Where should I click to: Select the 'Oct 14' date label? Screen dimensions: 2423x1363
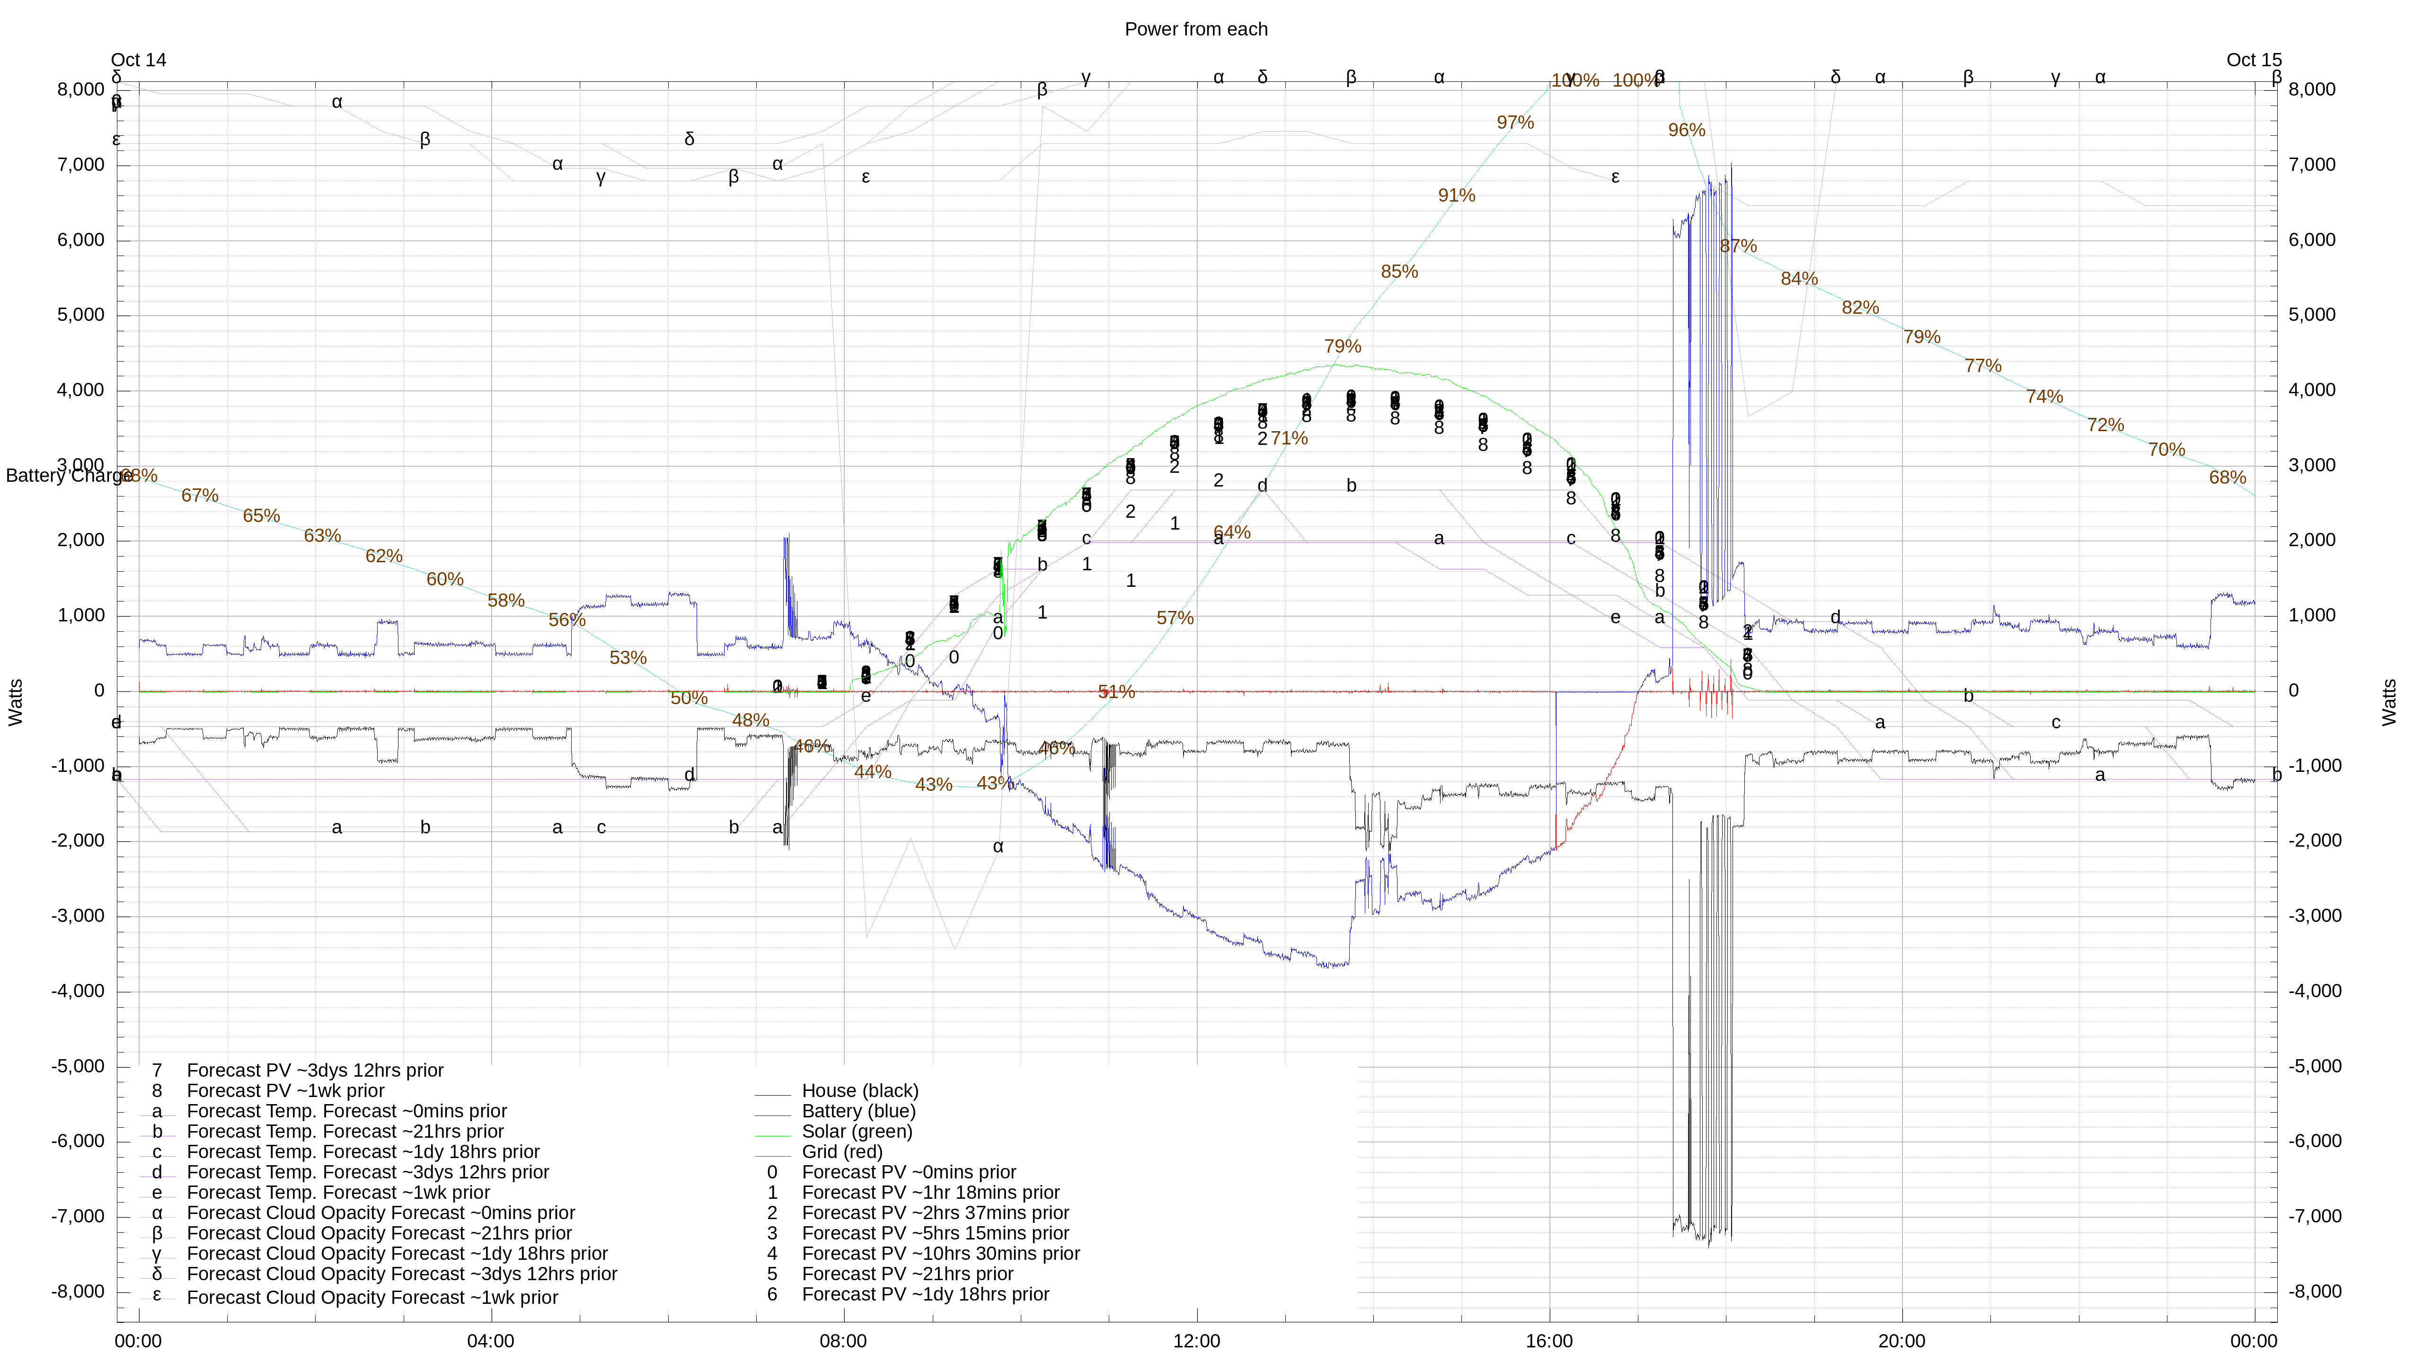(x=138, y=60)
